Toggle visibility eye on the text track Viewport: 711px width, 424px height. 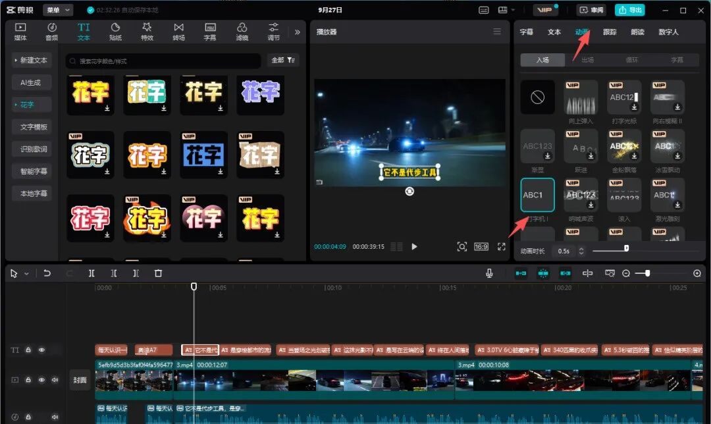41,350
